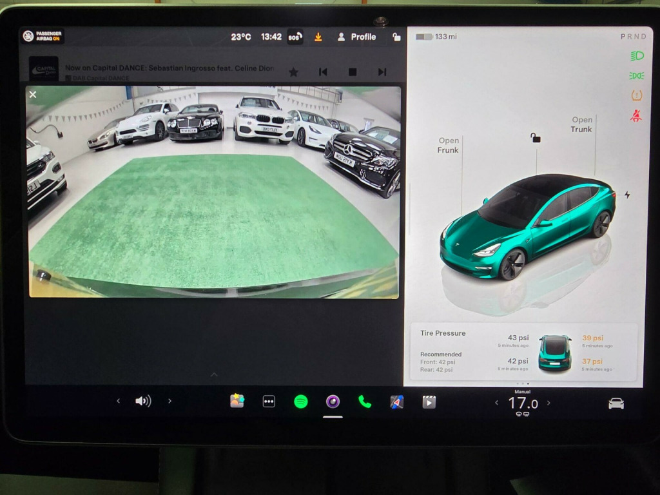Open vehicle Controls via car icon

point(616,403)
